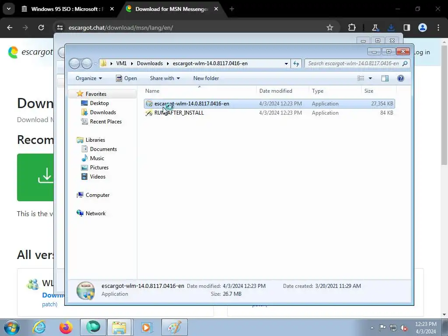Reload the page in Chrome
Image resolution: width=448 pixels, height=336 pixels.
41,28
